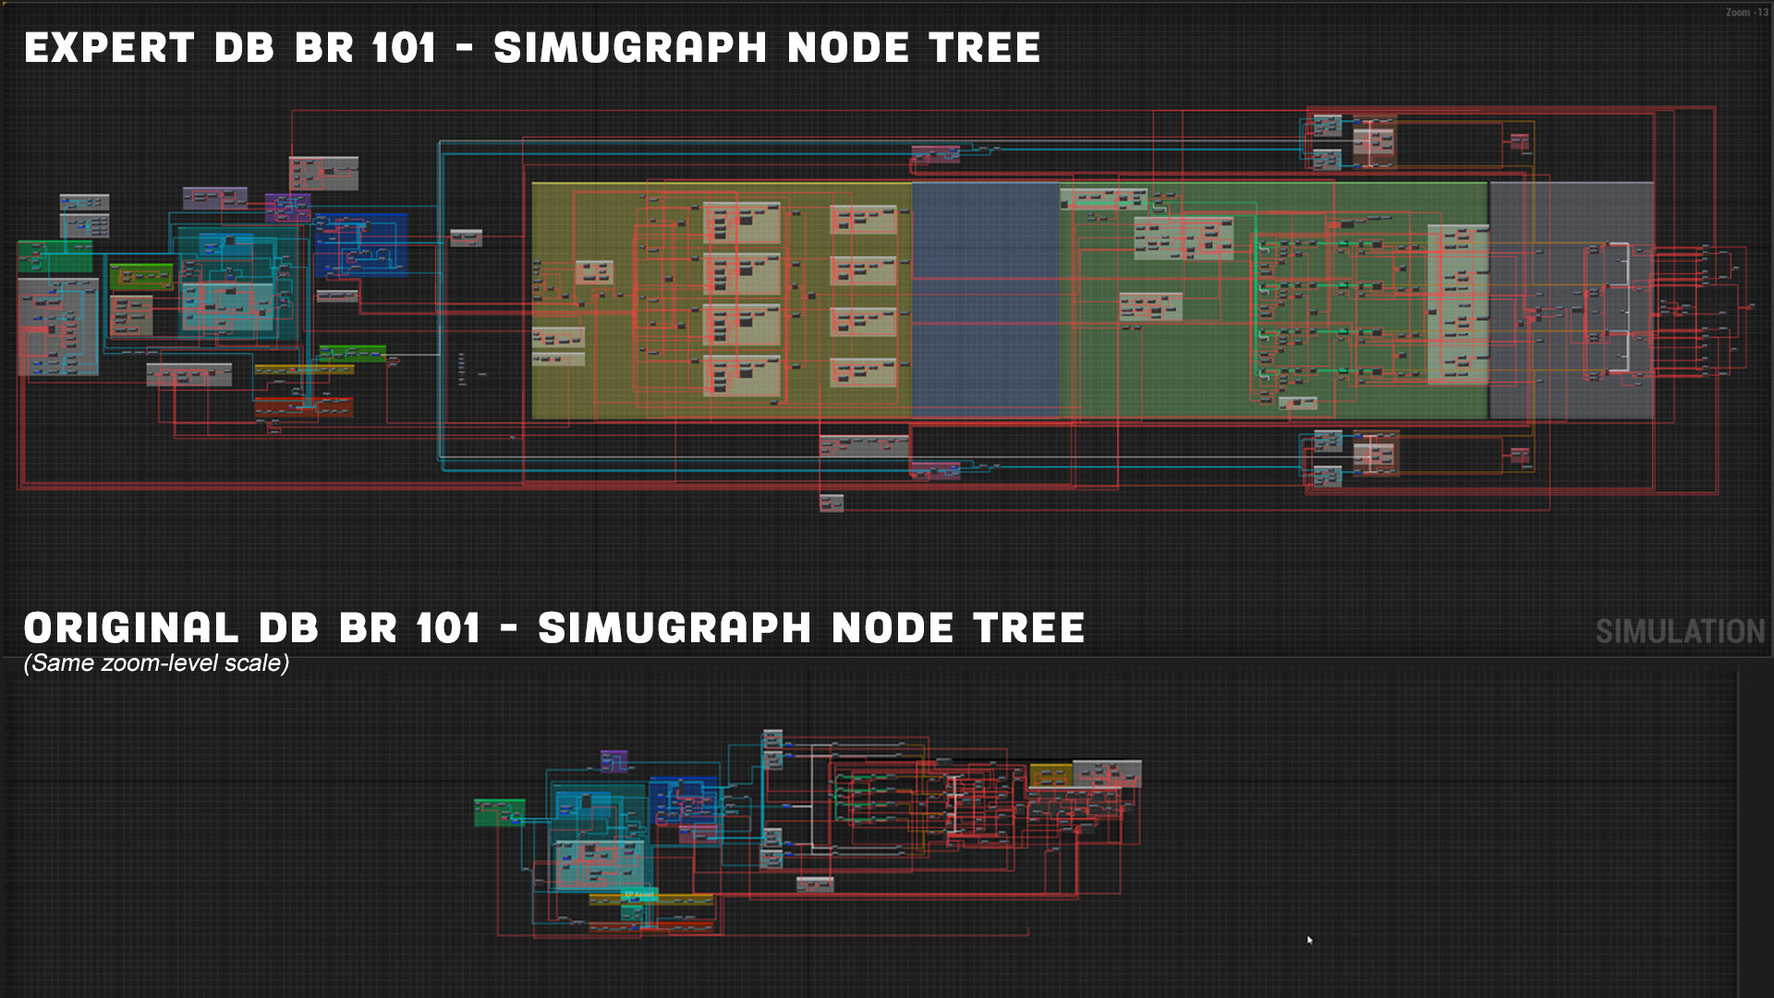Select the dark green frame in original tree
1774x998 pixels.
[500, 812]
